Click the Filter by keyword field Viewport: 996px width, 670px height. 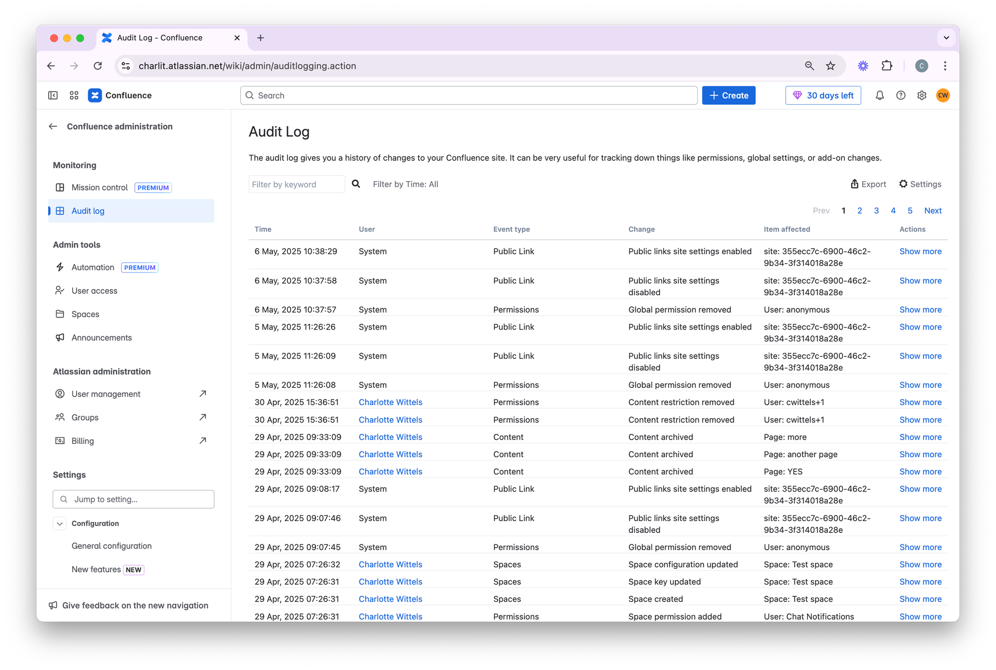coord(296,184)
